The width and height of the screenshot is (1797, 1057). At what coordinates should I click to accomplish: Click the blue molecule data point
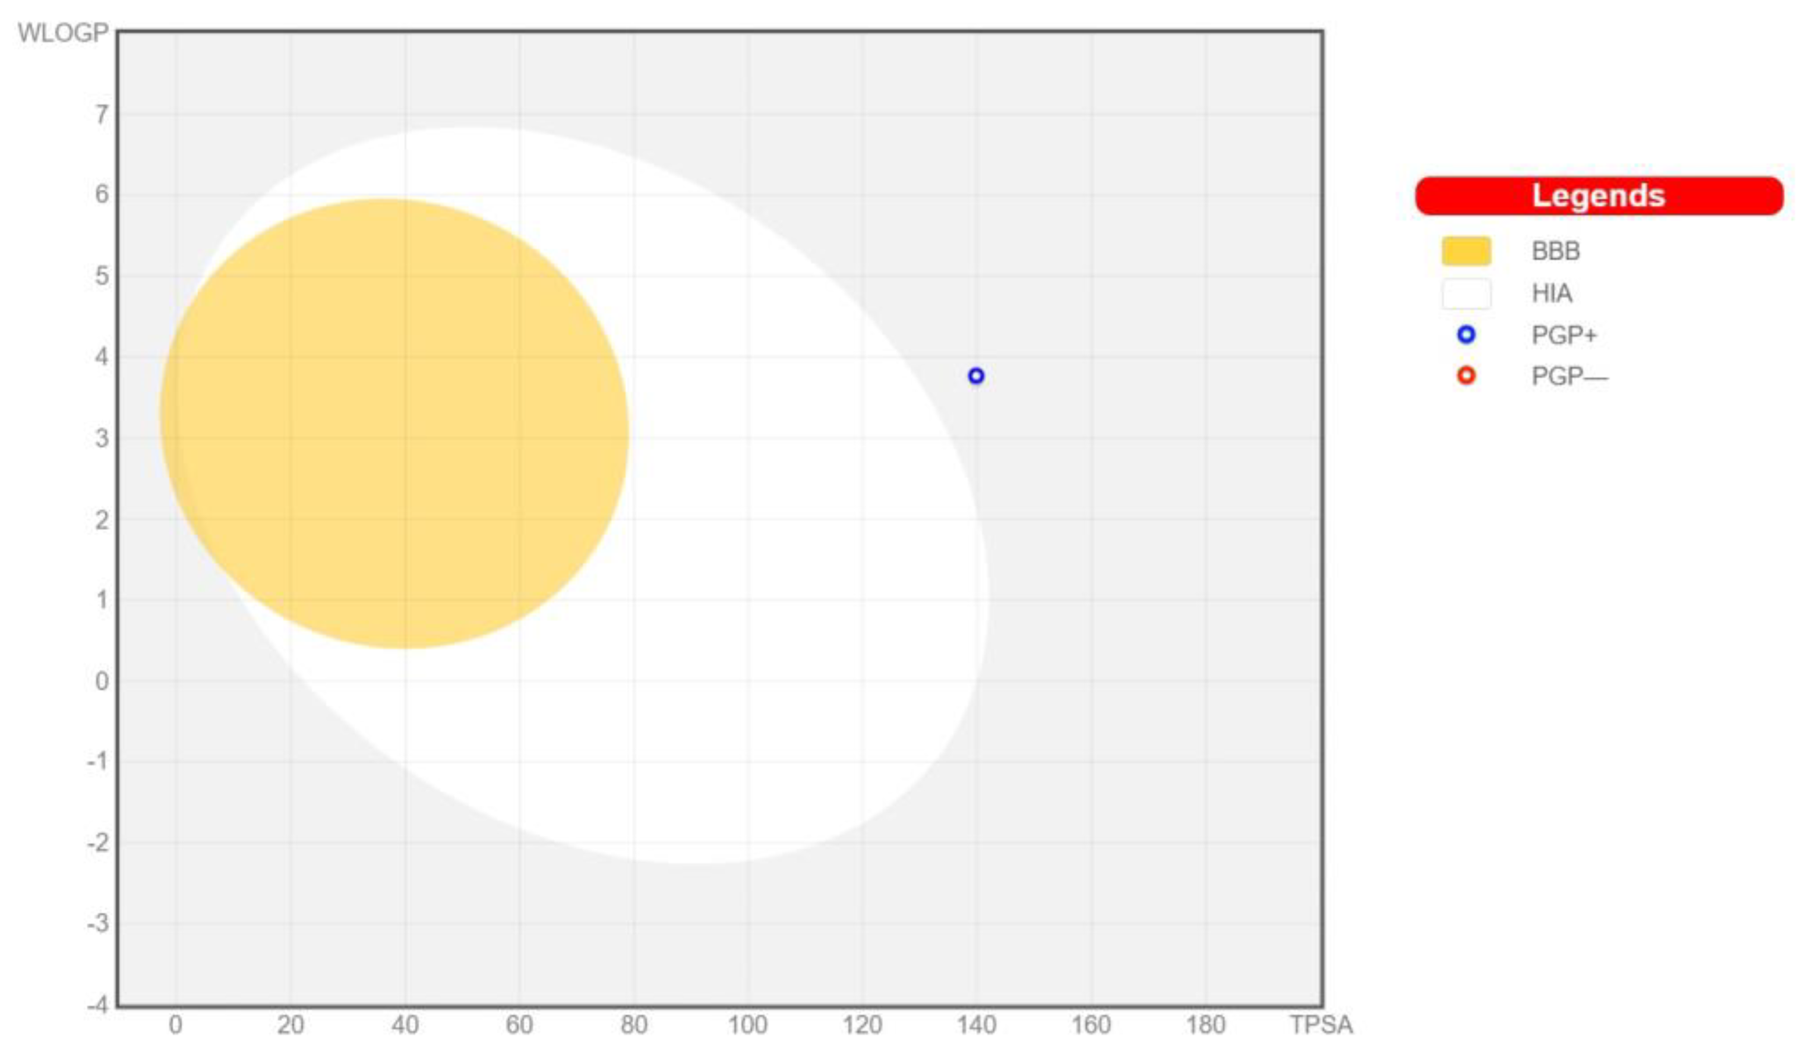[x=975, y=376]
